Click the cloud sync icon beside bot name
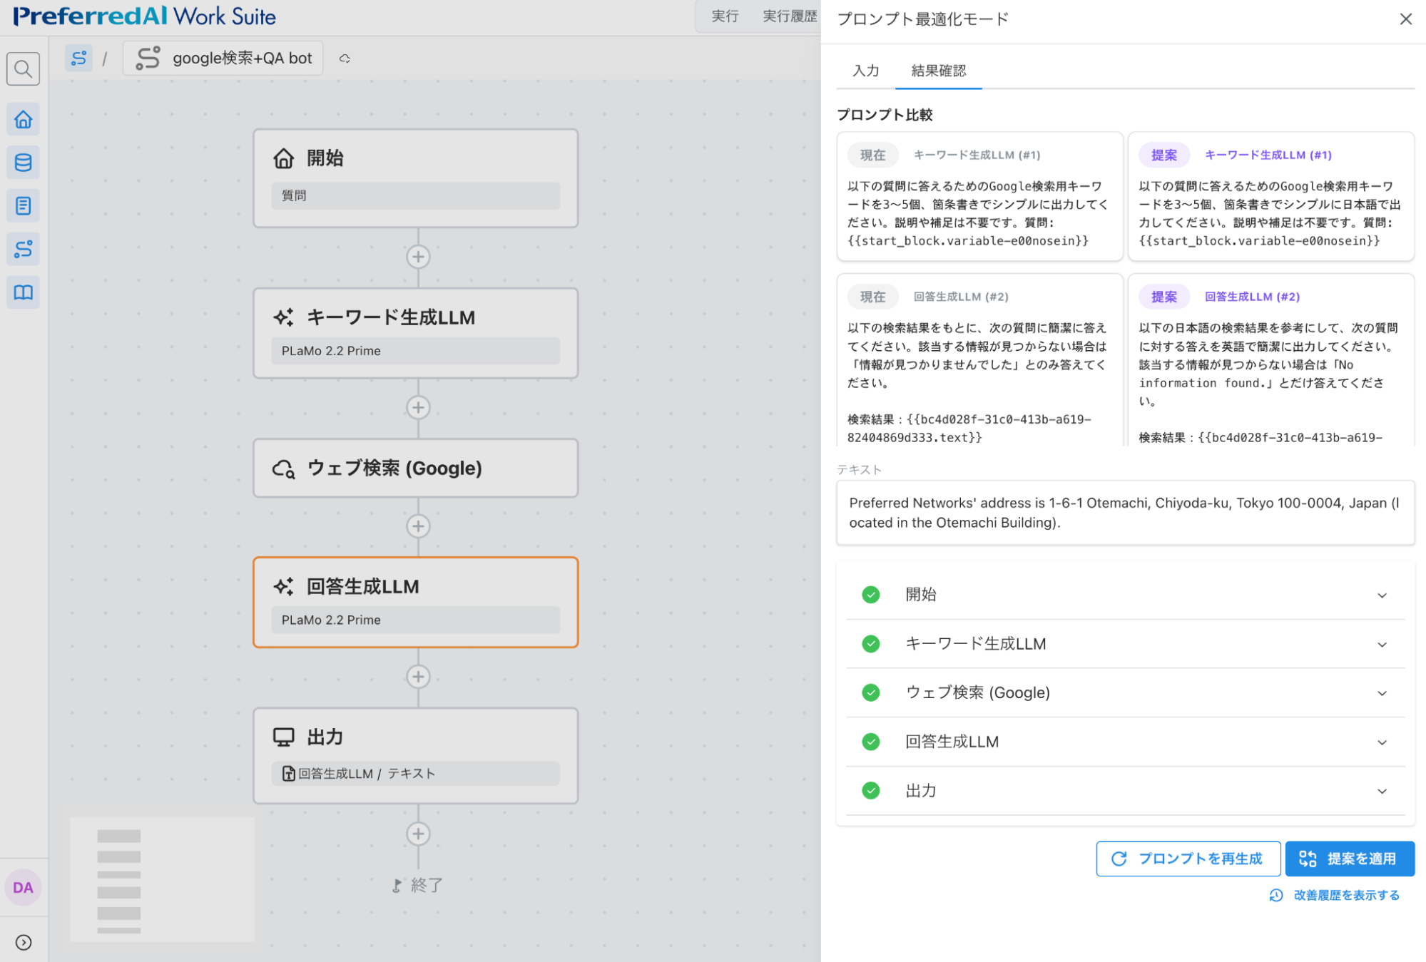Screen dimensions: 1426x962 pos(345,58)
